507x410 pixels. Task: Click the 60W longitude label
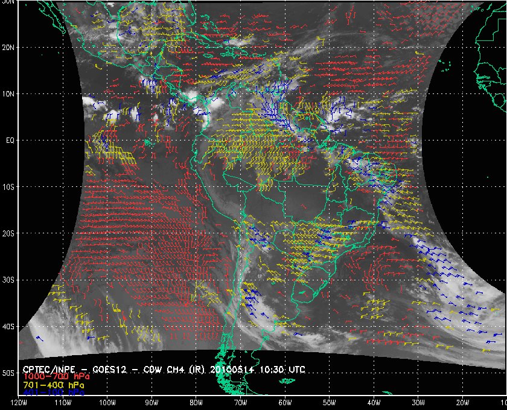click(285, 403)
